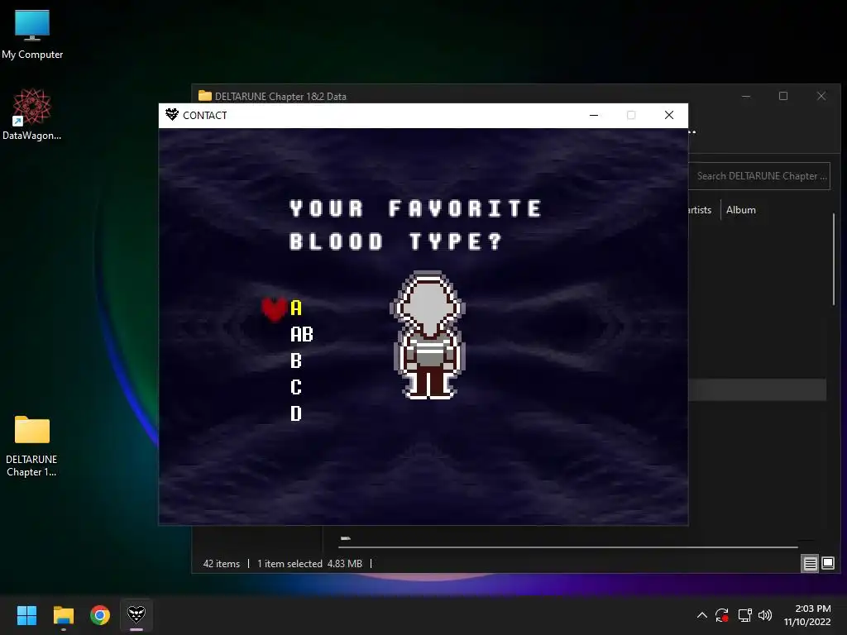This screenshot has width=847, height=635.
Task: Select blood type C option
Action: [295, 387]
